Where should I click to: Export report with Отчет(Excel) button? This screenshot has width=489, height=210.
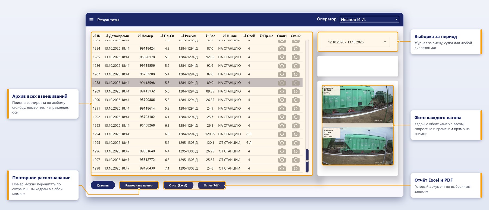[178, 185]
